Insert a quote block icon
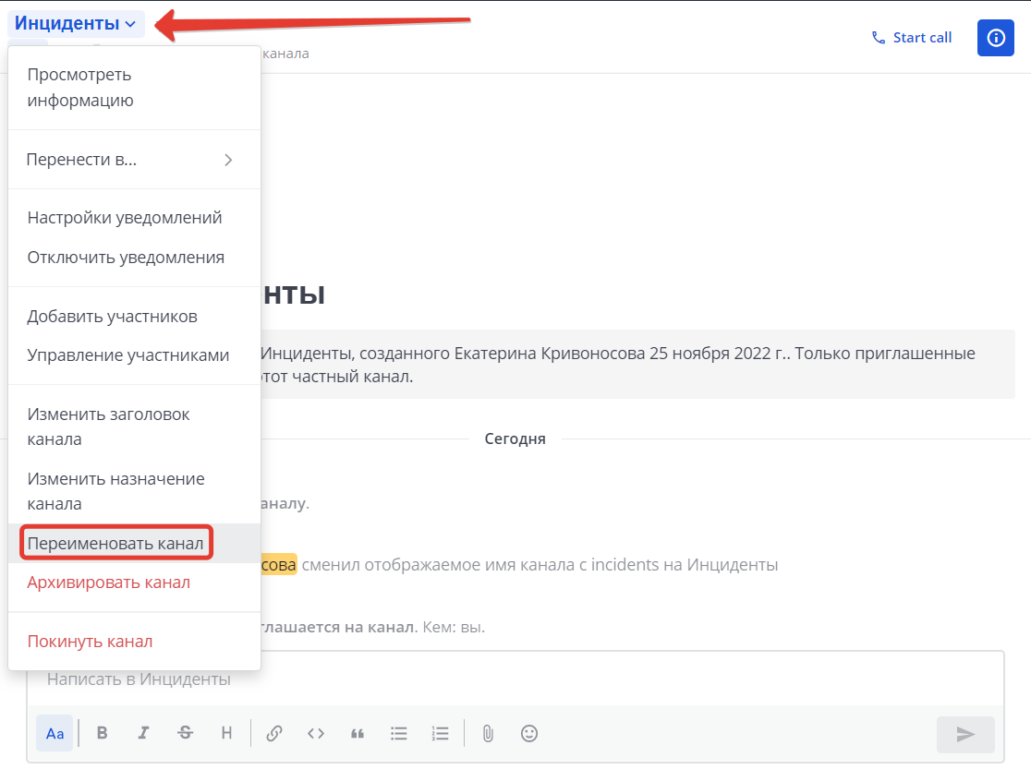The height and width of the screenshot is (769, 1031). (x=357, y=733)
